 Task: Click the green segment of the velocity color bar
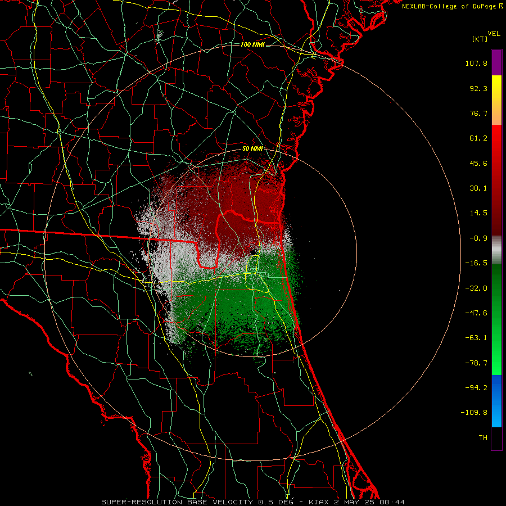[x=496, y=319]
